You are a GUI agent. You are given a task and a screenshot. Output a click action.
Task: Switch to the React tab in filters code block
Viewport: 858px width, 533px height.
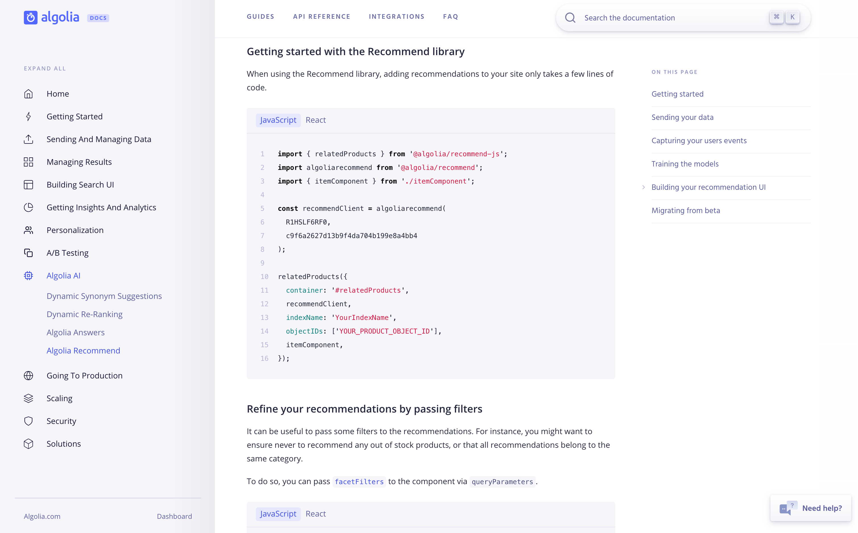(315, 513)
